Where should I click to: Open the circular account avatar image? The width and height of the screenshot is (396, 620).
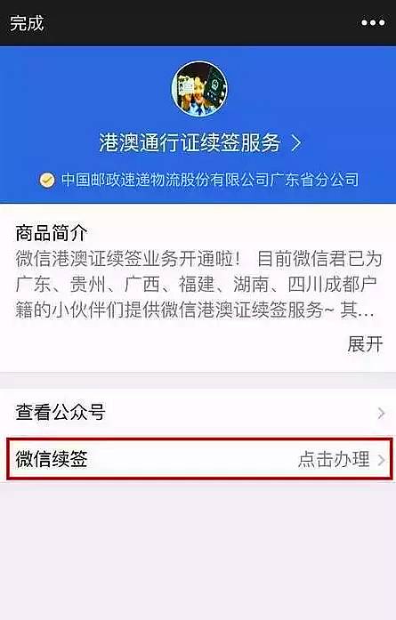point(199,89)
